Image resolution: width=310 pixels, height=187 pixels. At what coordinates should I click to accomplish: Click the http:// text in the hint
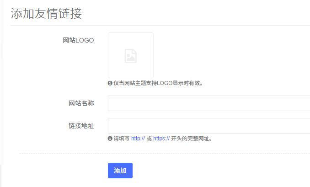click(x=138, y=139)
